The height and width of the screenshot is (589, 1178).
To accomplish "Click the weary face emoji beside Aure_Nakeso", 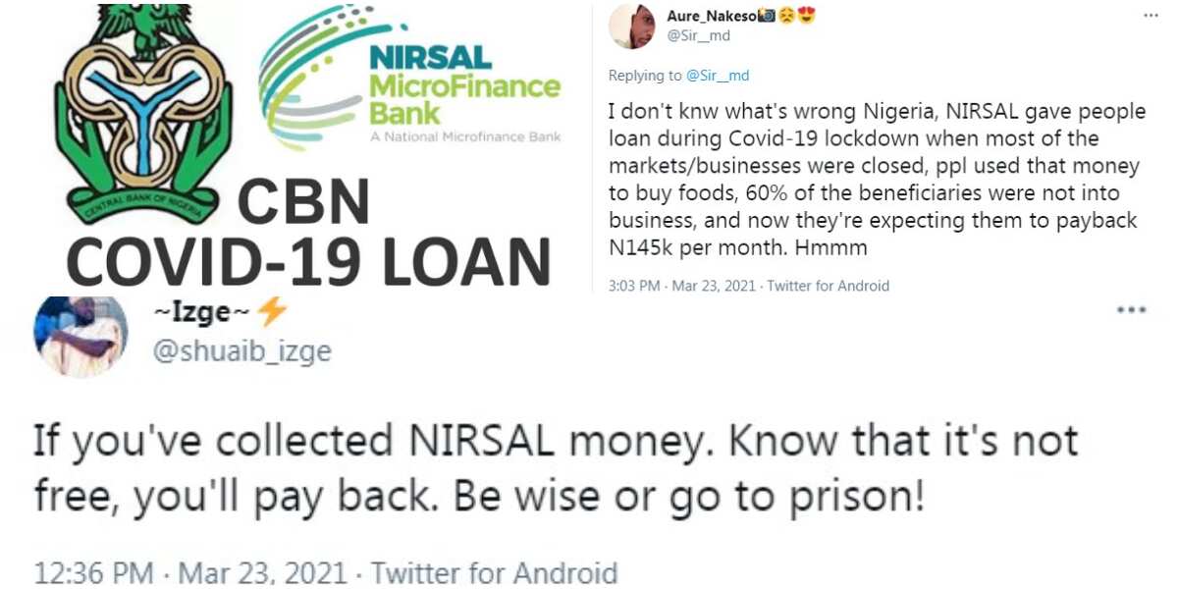I will (788, 16).
